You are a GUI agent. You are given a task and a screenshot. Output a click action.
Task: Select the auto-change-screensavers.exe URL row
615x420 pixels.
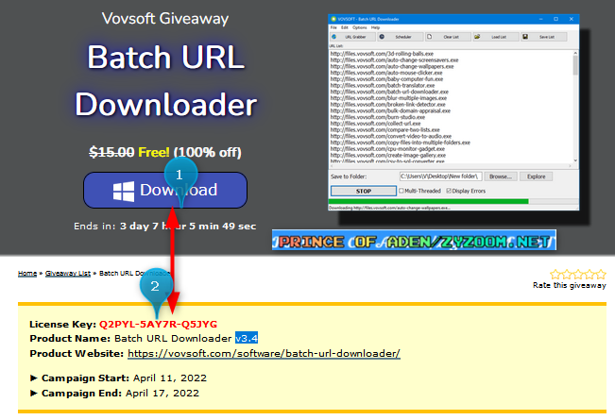(394, 60)
